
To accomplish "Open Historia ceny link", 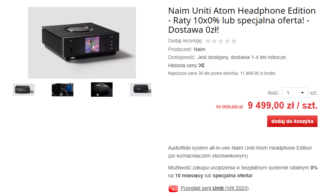I will tap(182, 65).
